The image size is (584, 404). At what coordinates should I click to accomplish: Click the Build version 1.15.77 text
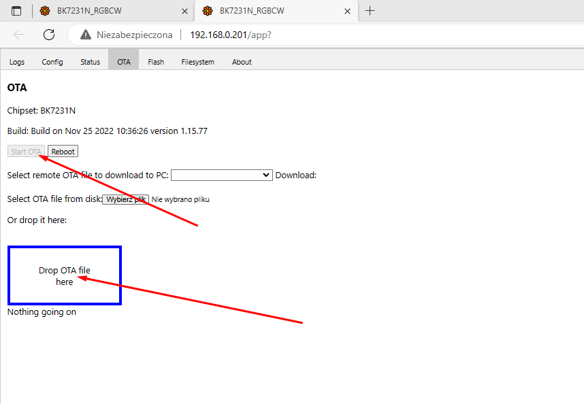(108, 131)
